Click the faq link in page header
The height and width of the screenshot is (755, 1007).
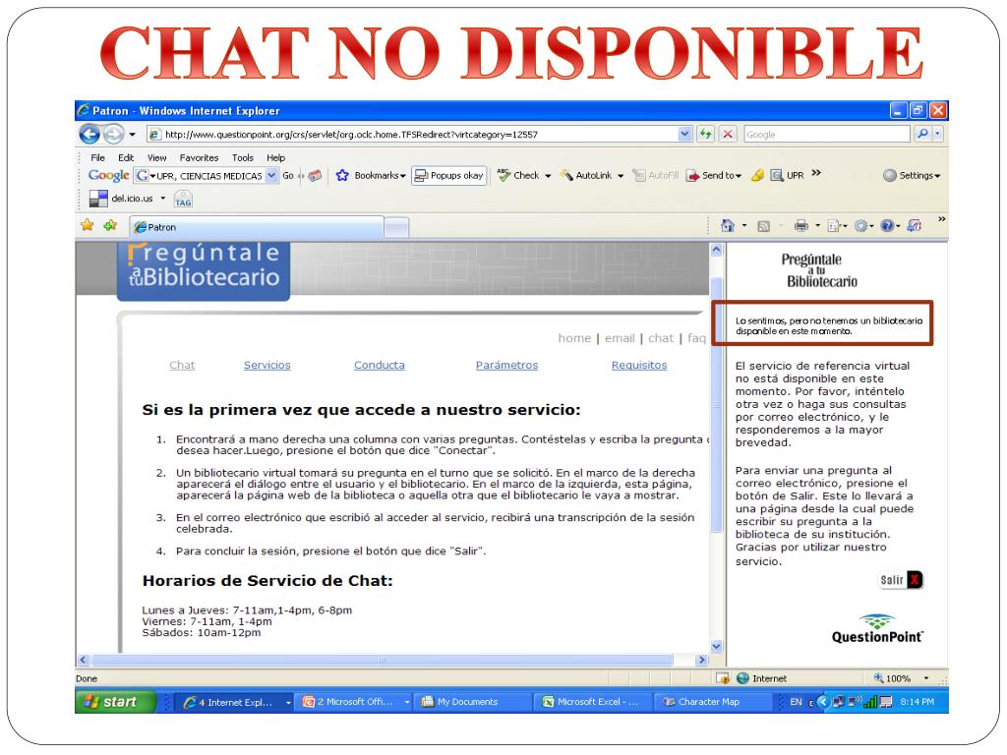click(696, 338)
